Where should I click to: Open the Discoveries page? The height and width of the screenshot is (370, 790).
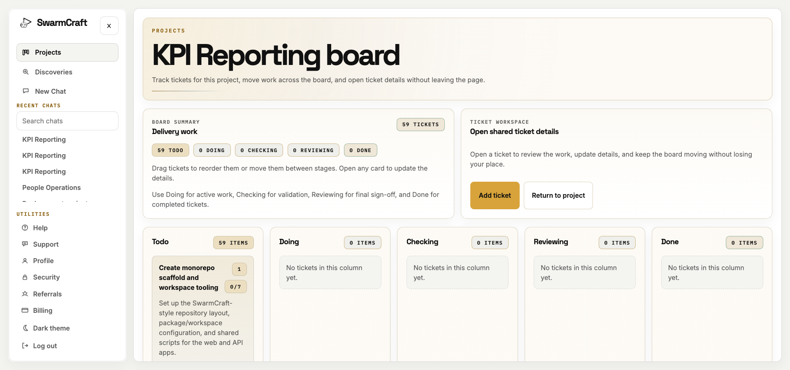coord(67,72)
